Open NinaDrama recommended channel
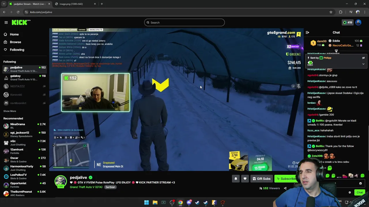The image size is (369, 207). tap(25, 126)
